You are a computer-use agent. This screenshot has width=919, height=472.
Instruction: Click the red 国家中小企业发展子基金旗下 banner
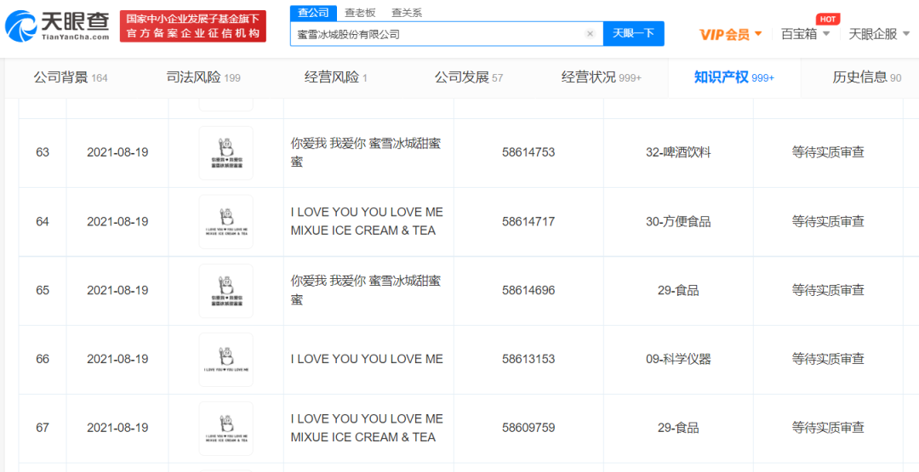point(193,26)
